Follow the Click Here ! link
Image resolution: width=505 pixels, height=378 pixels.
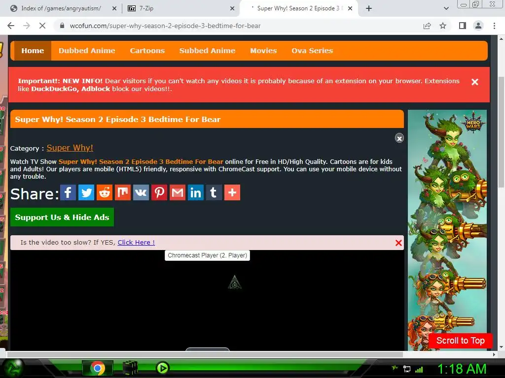point(136,243)
